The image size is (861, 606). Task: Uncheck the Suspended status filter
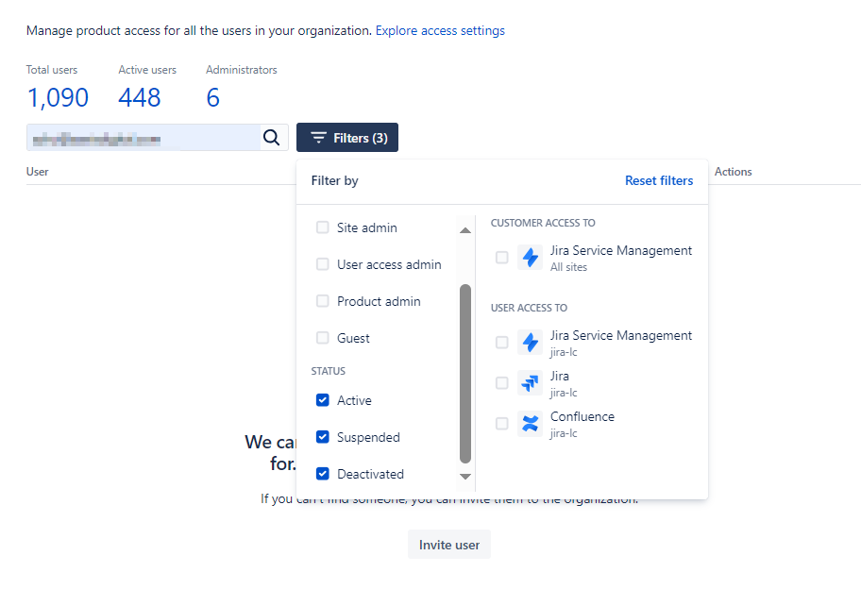coord(322,436)
